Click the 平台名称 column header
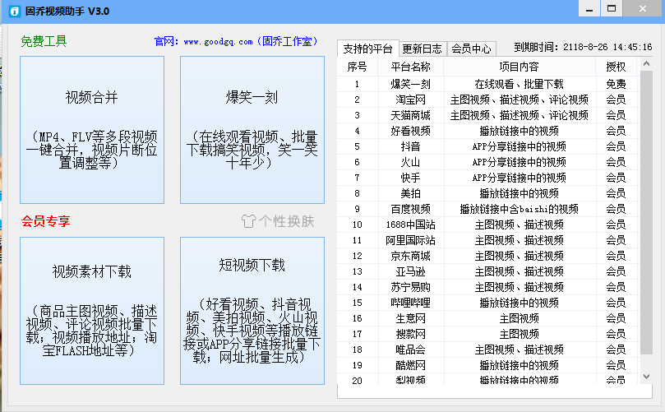Screen dimensions: 665x412 point(410,67)
